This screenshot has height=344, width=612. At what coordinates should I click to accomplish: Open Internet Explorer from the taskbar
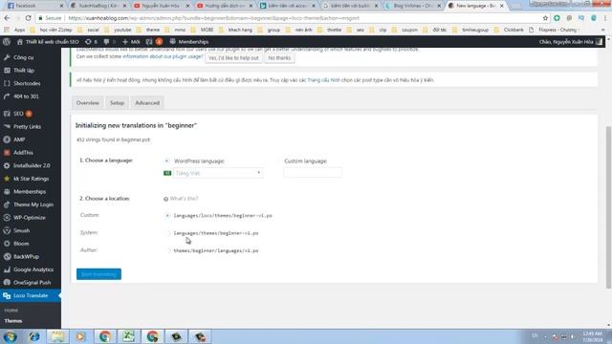click(x=34, y=336)
